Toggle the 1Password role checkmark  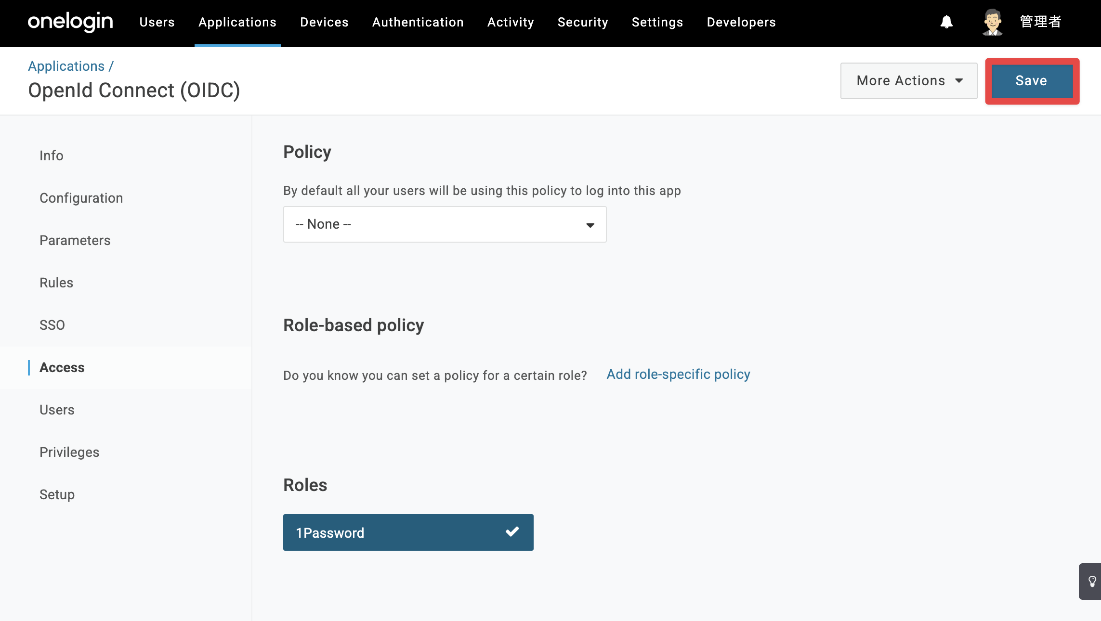[512, 532]
